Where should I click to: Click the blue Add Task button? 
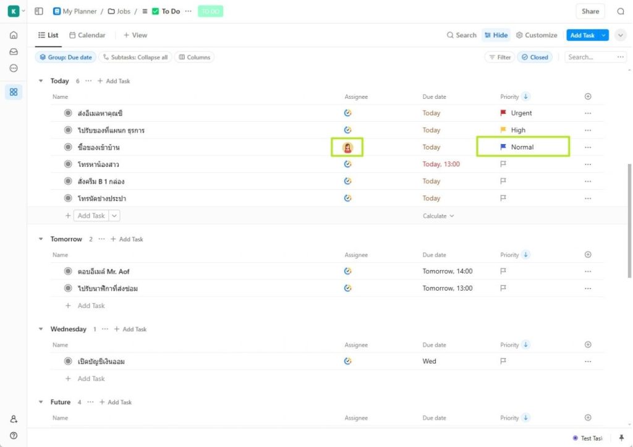[582, 35]
